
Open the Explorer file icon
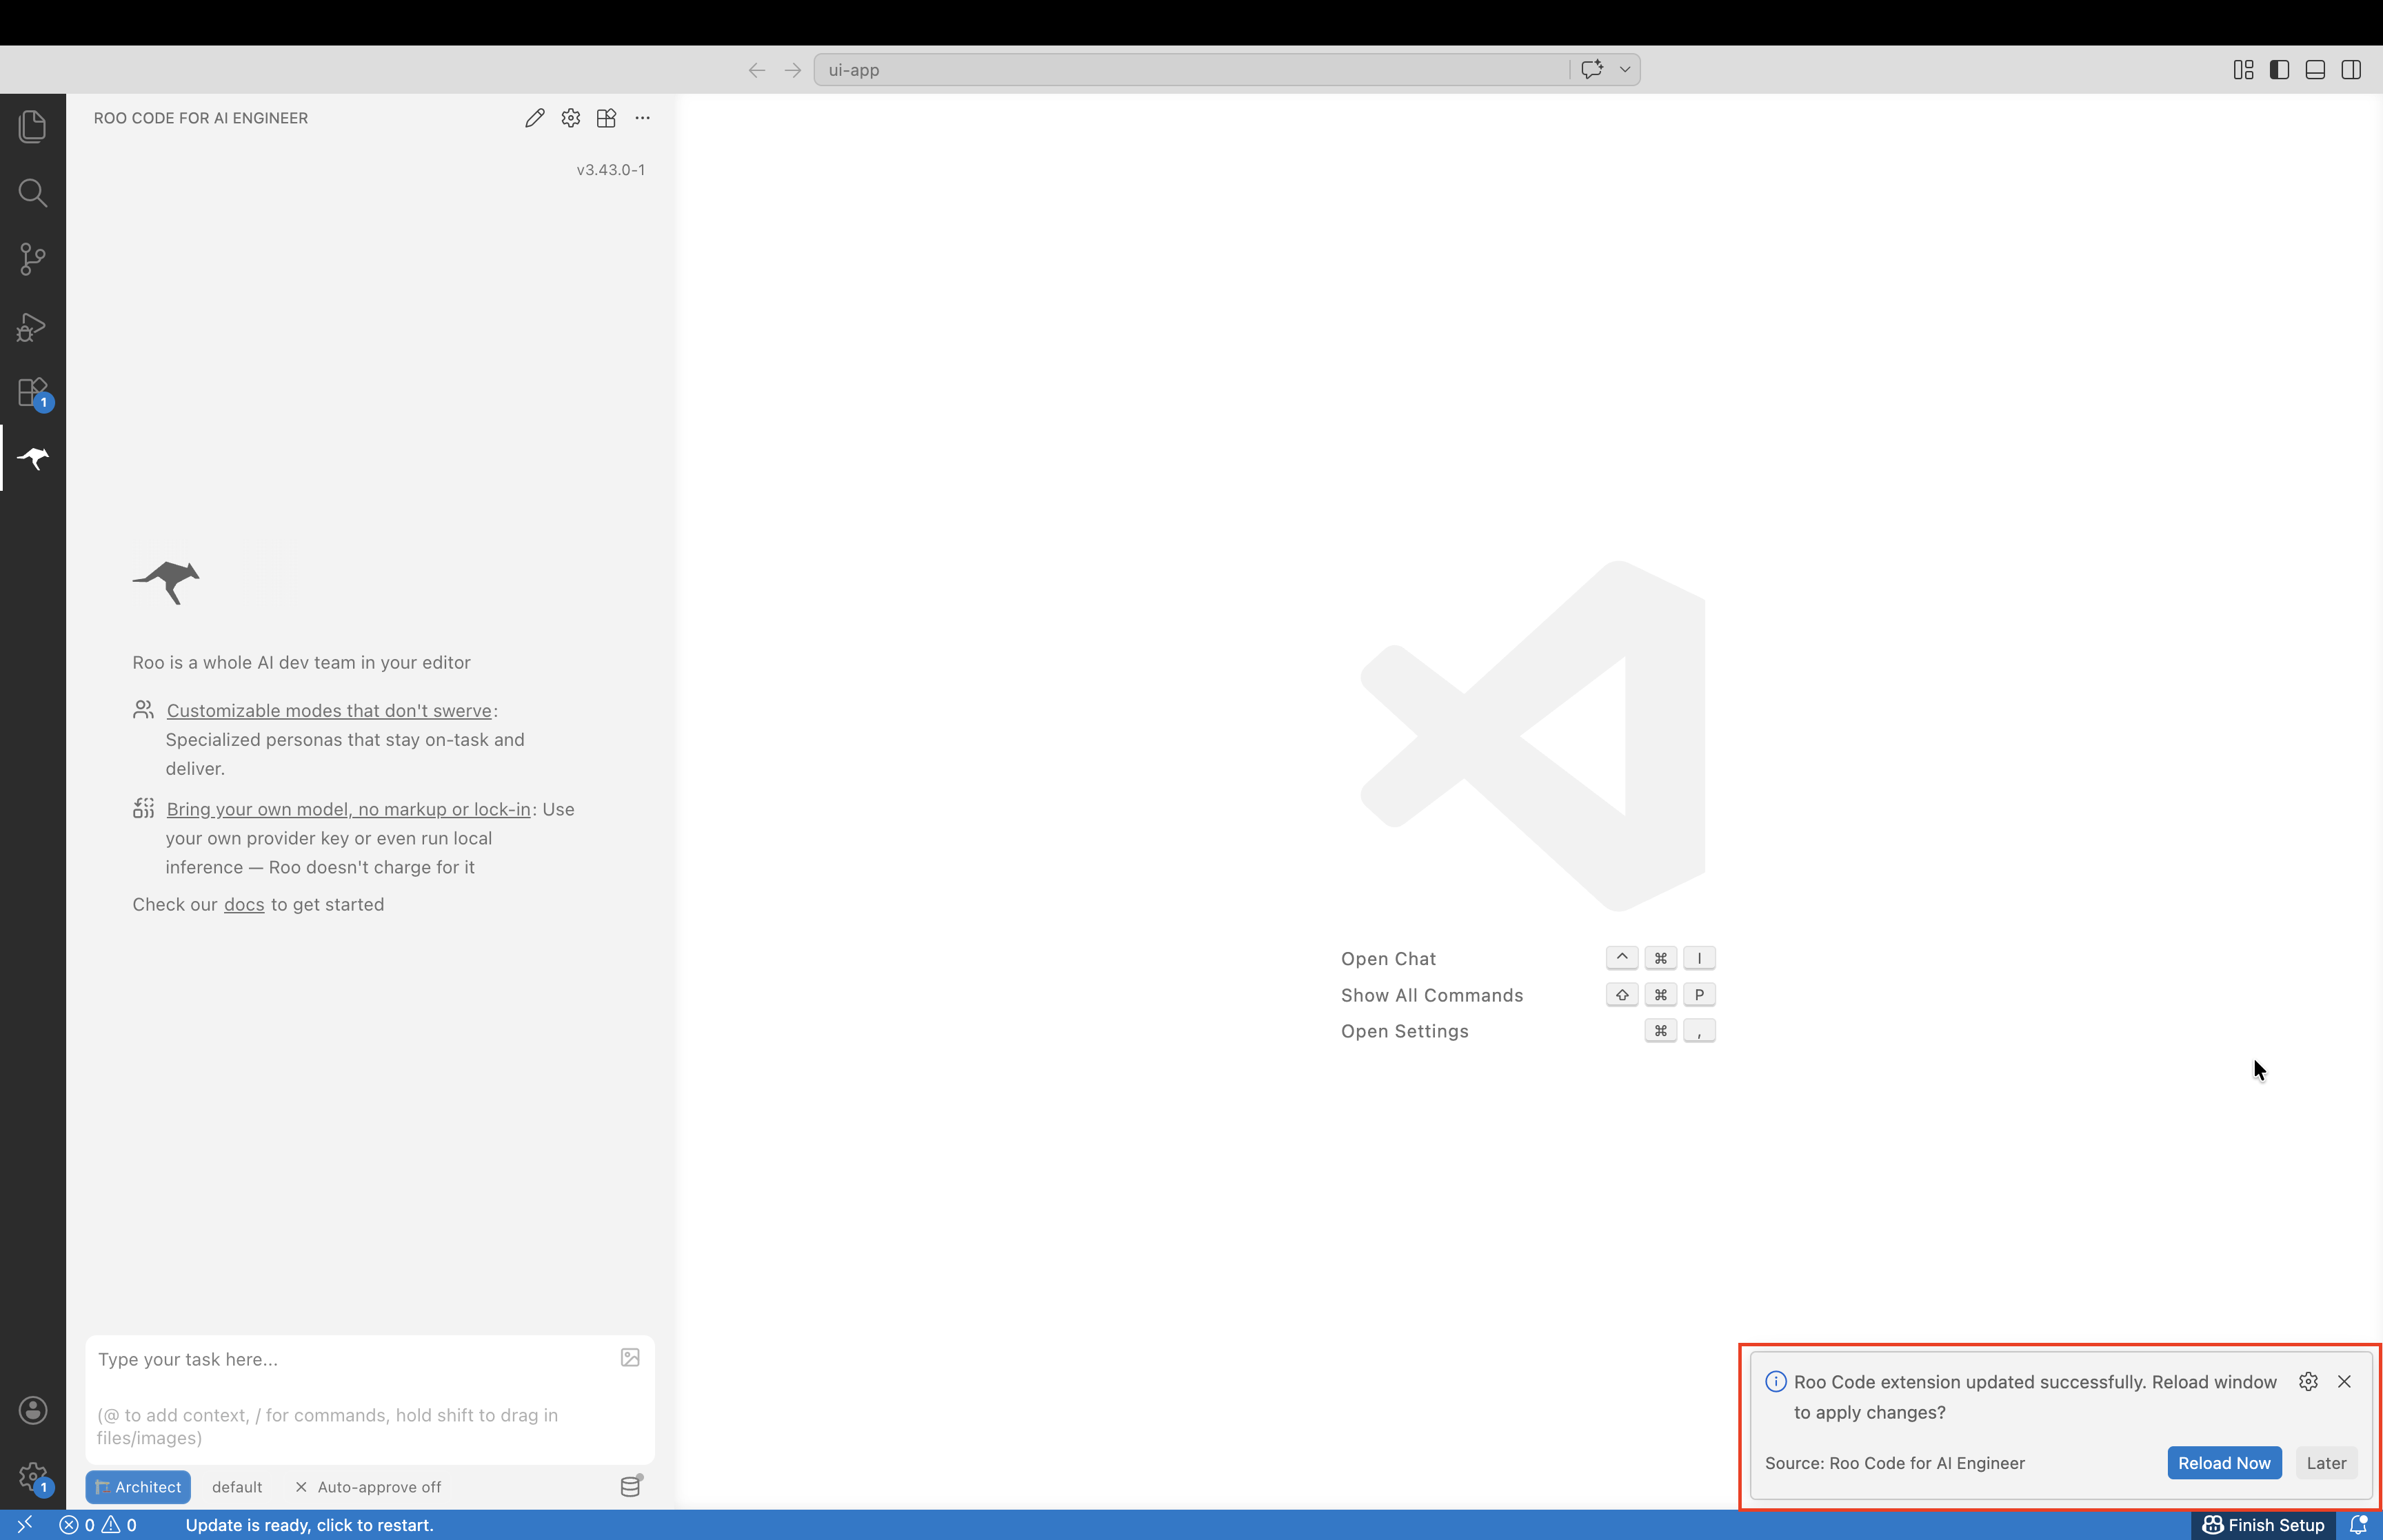point(32,126)
